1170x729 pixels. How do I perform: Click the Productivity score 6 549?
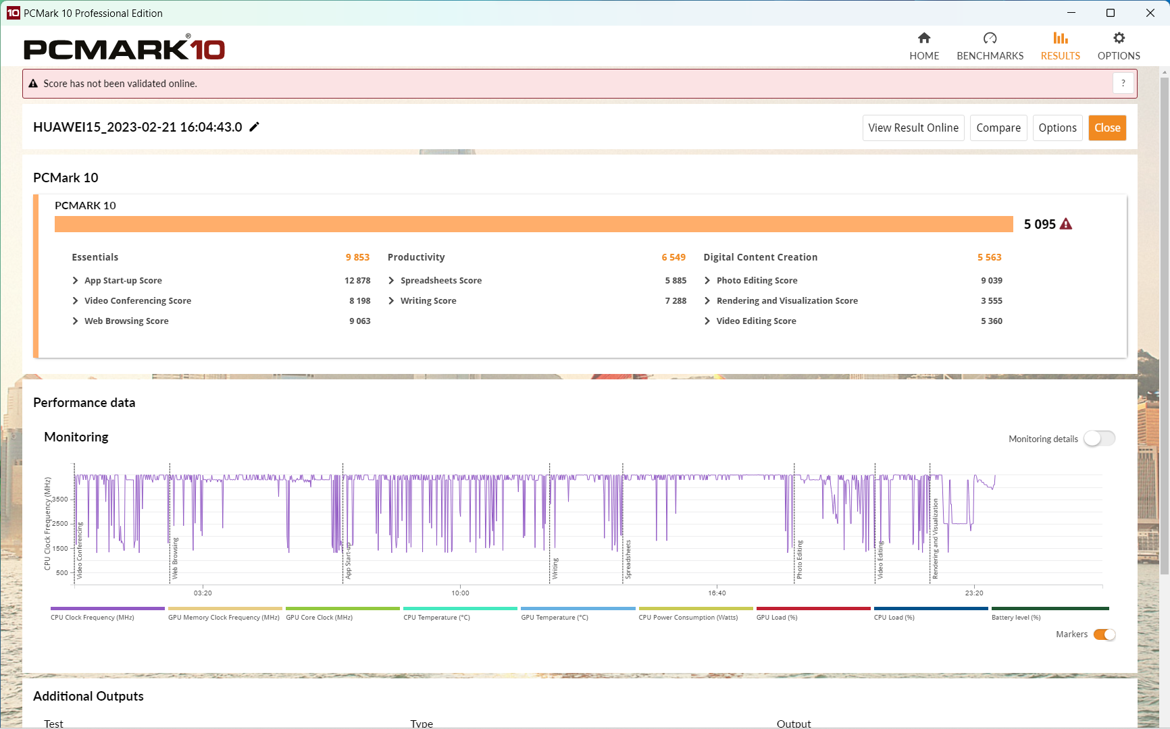tap(673, 257)
